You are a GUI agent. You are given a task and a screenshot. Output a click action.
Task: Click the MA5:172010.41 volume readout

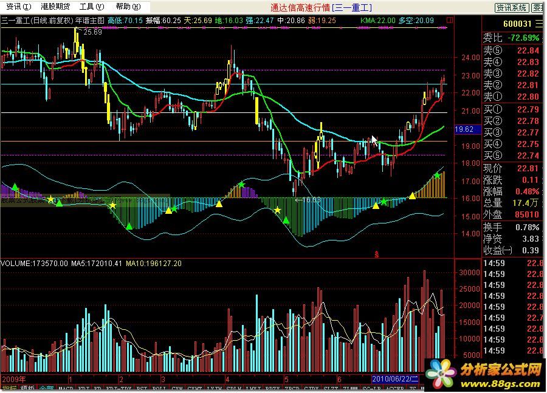97,264
